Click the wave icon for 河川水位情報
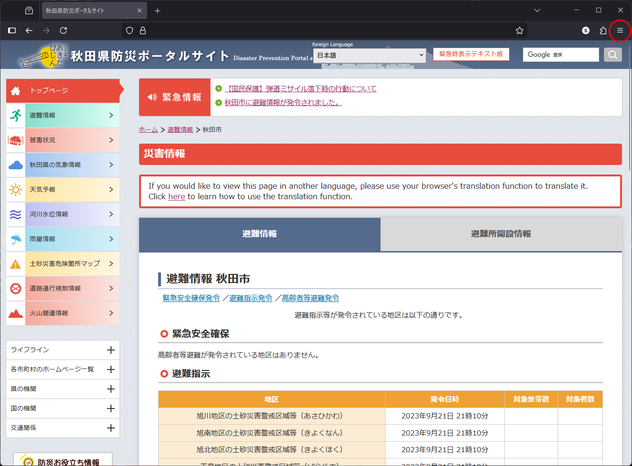The height and width of the screenshot is (466, 632). 16,214
